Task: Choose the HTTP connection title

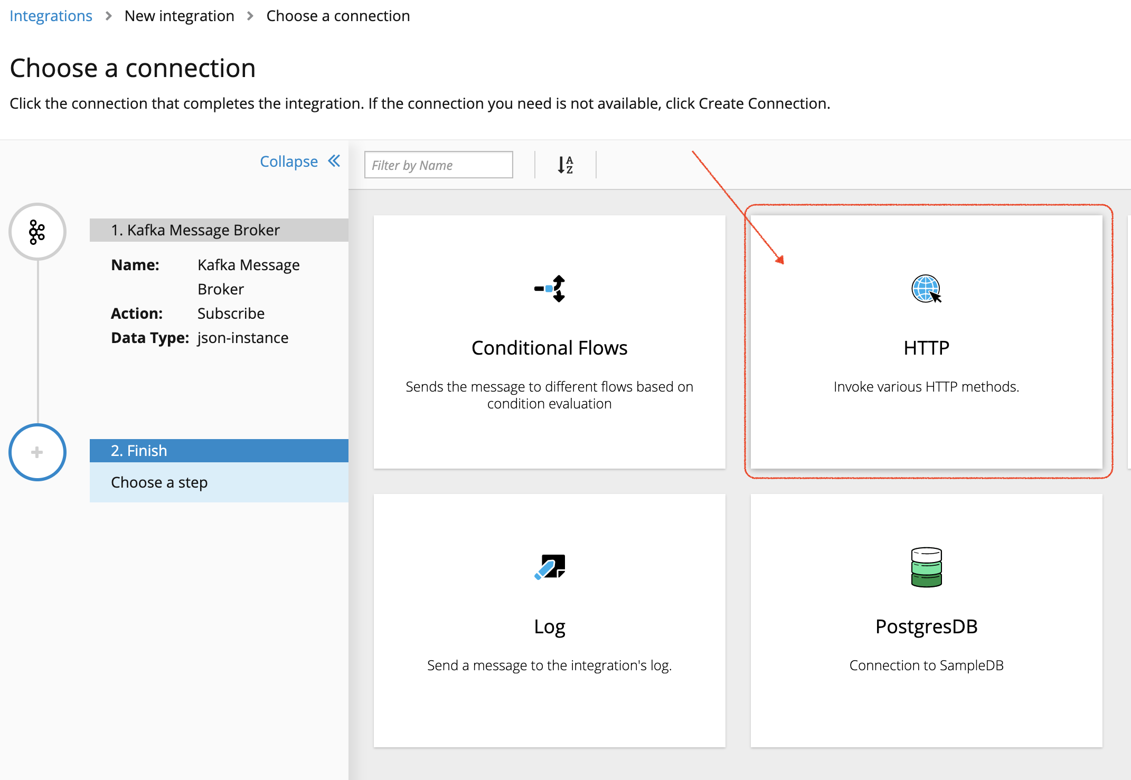Action: pos(926,348)
